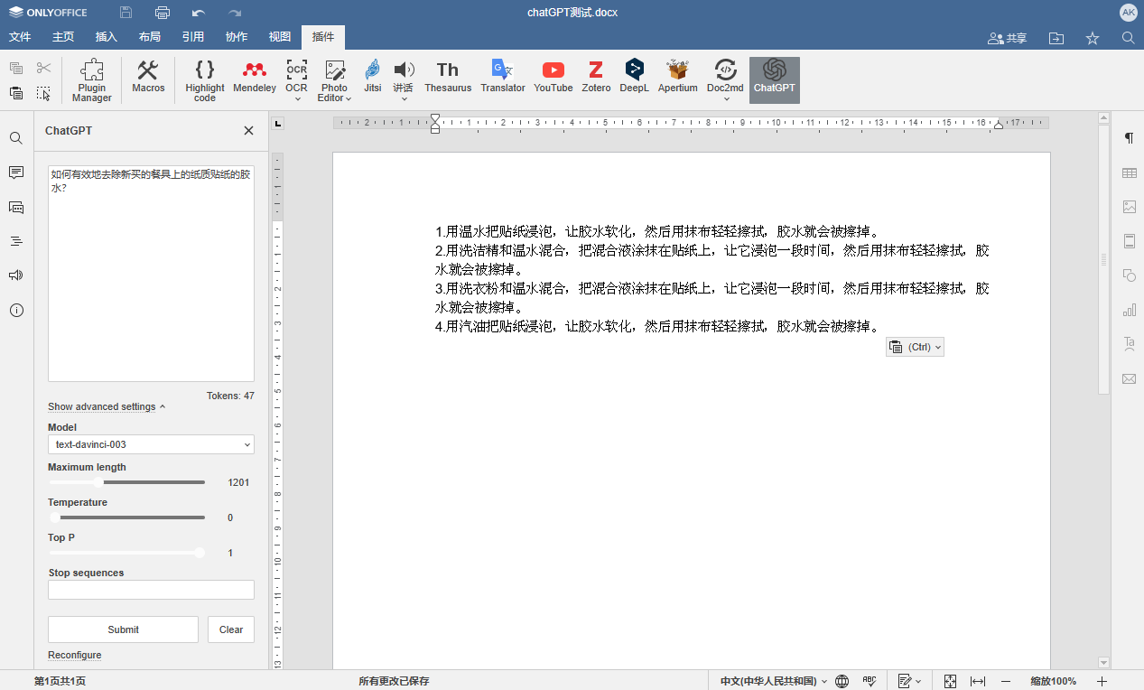Adjust the Temperature slider

pos(126,517)
